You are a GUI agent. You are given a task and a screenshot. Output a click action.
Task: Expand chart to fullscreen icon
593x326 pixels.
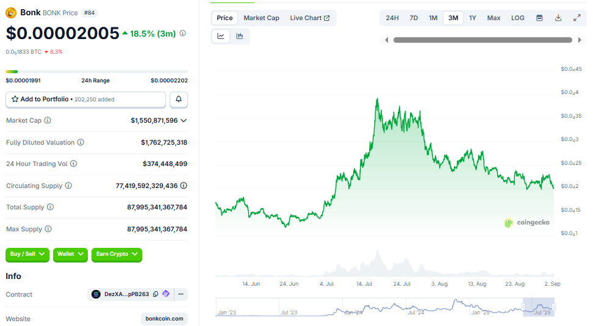click(577, 18)
